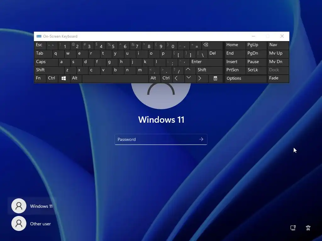Click the End key
This screenshot has height=241, width=322.
pyautogui.click(x=235, y=54)
